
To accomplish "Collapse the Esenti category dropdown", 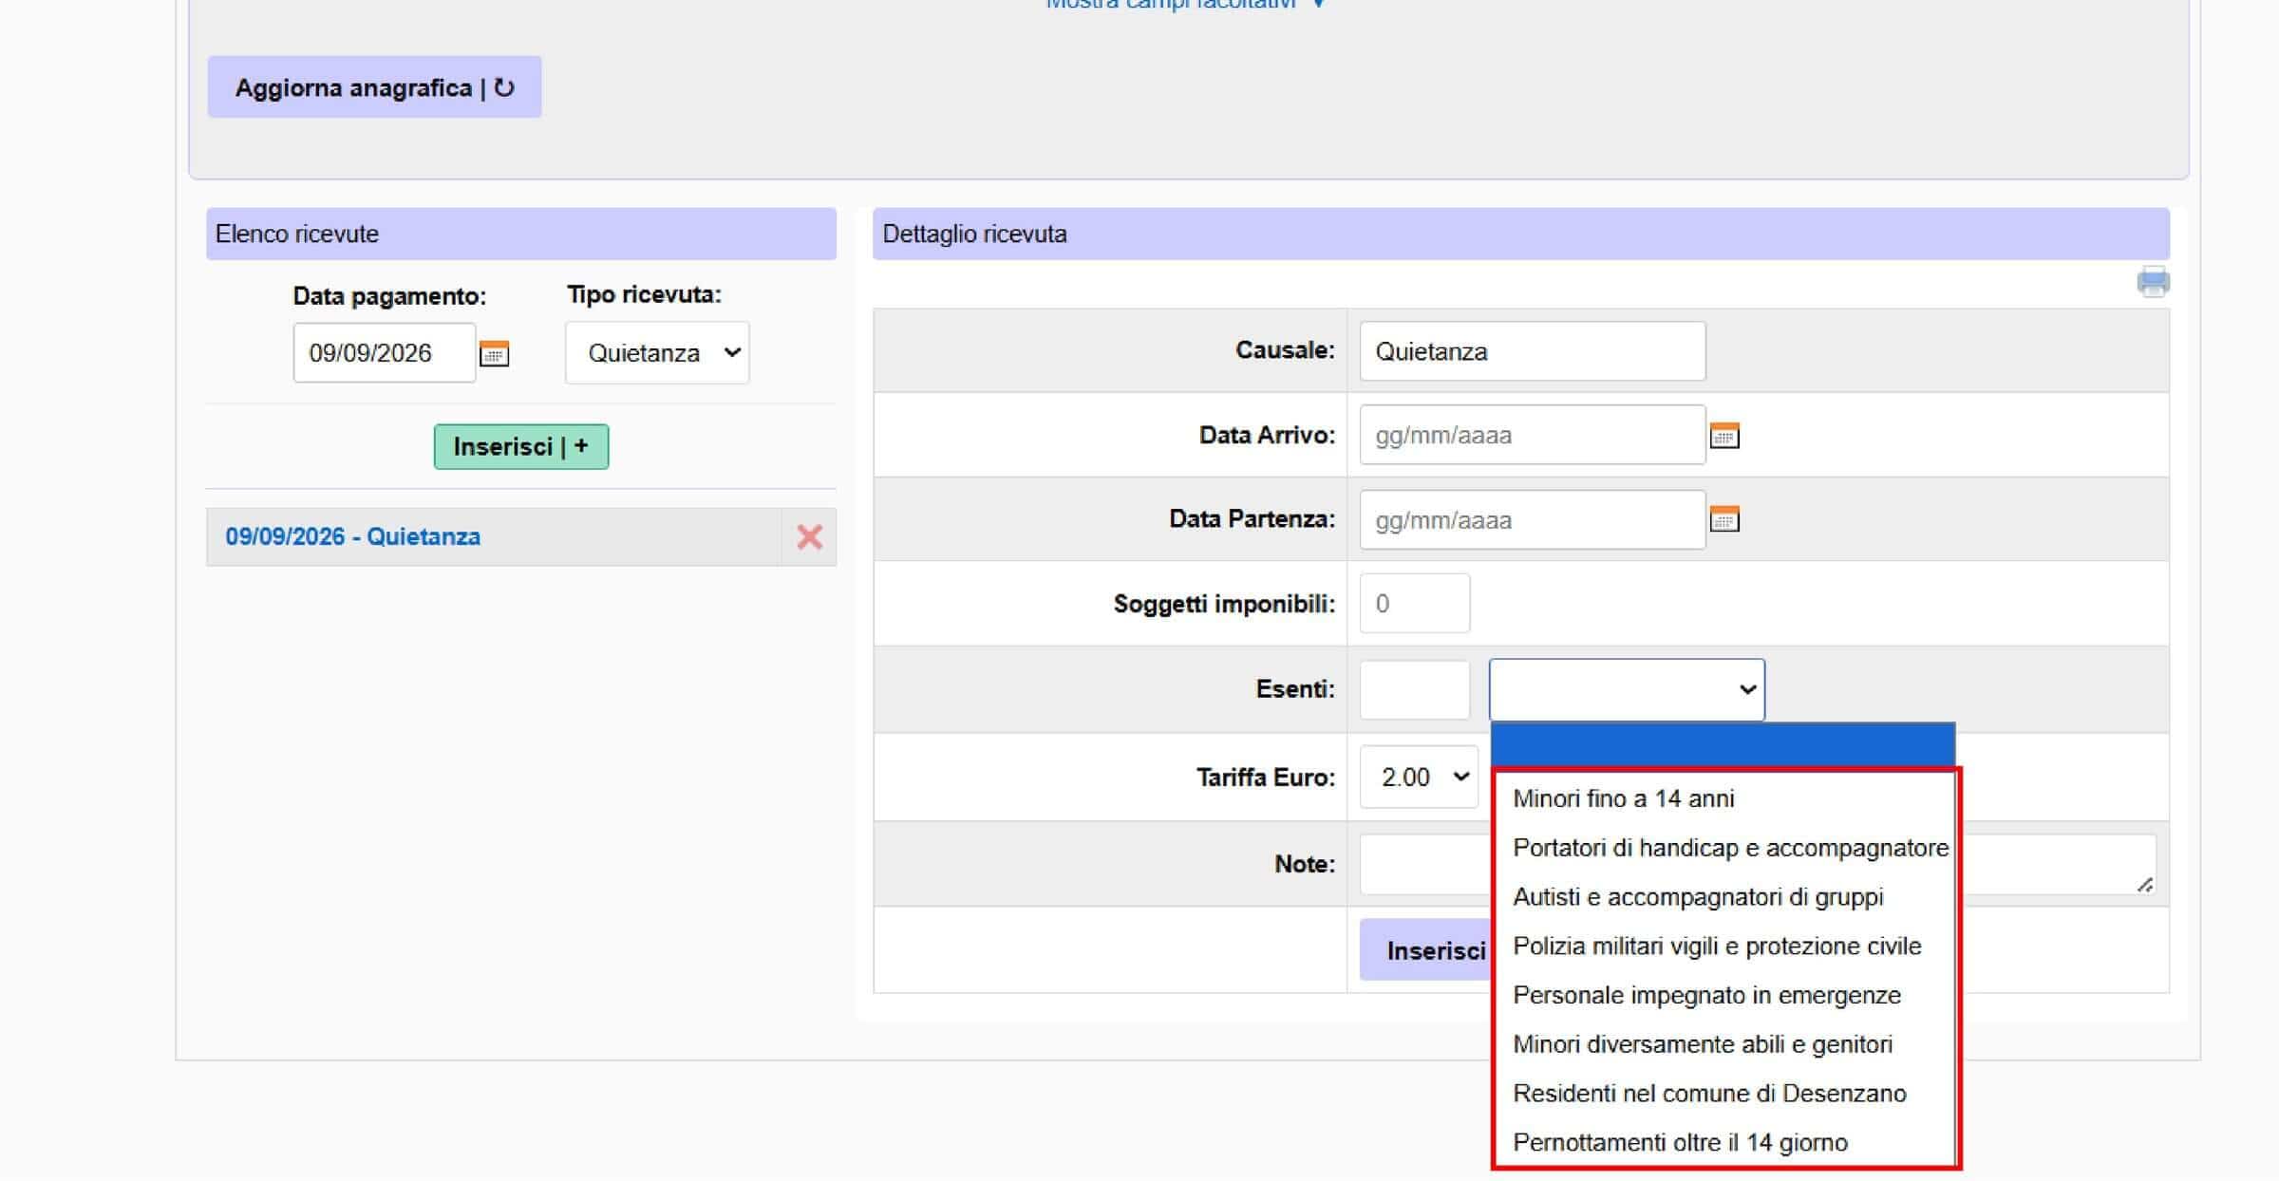I will [1627, 689].
